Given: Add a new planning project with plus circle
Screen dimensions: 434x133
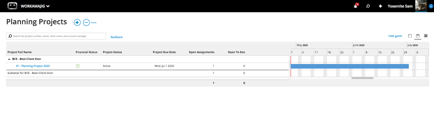Looking at the screenshot, I should (x=77, y=22).
